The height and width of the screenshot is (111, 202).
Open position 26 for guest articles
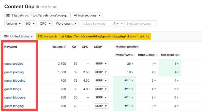point(130,64)
